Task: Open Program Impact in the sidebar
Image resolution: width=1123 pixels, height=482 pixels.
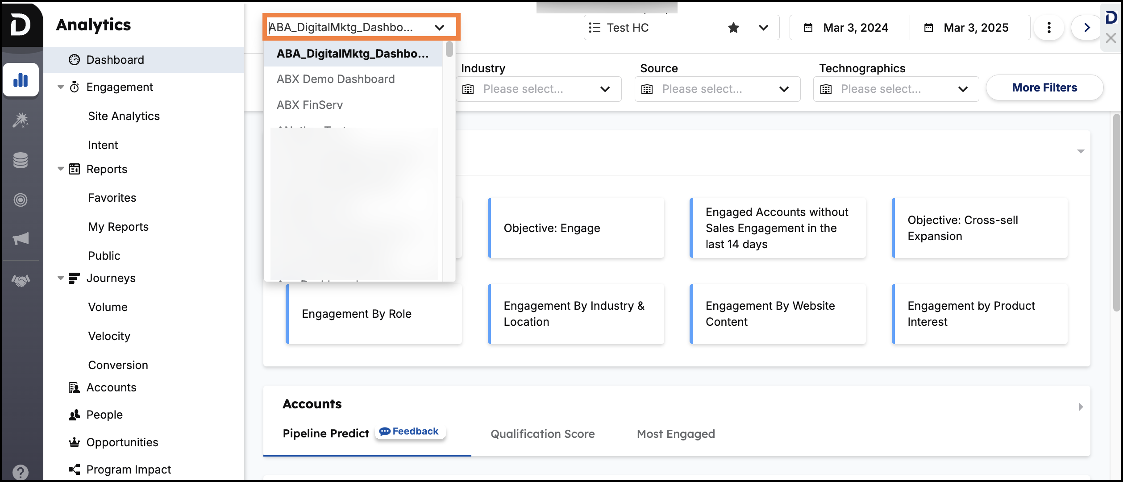Action: click(129, 470)
